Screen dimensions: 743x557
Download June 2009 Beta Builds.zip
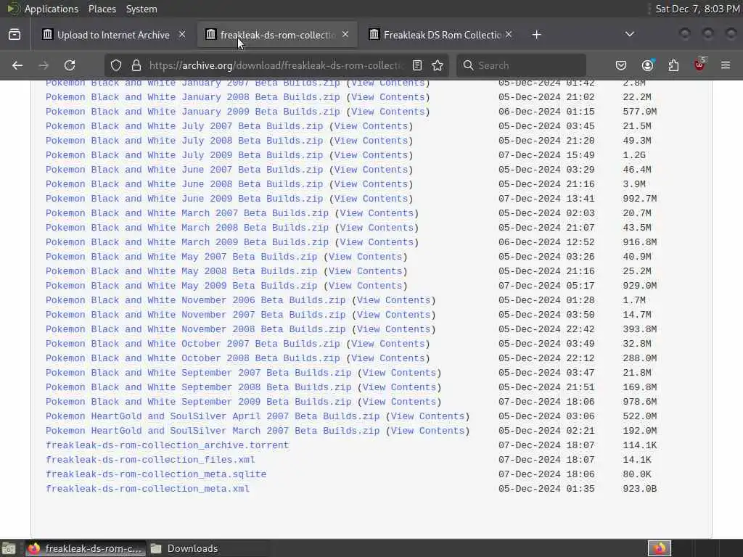coord(184,199)
